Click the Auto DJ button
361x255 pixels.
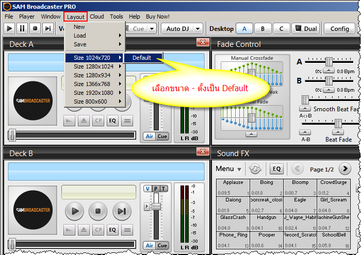pos(177,29)
